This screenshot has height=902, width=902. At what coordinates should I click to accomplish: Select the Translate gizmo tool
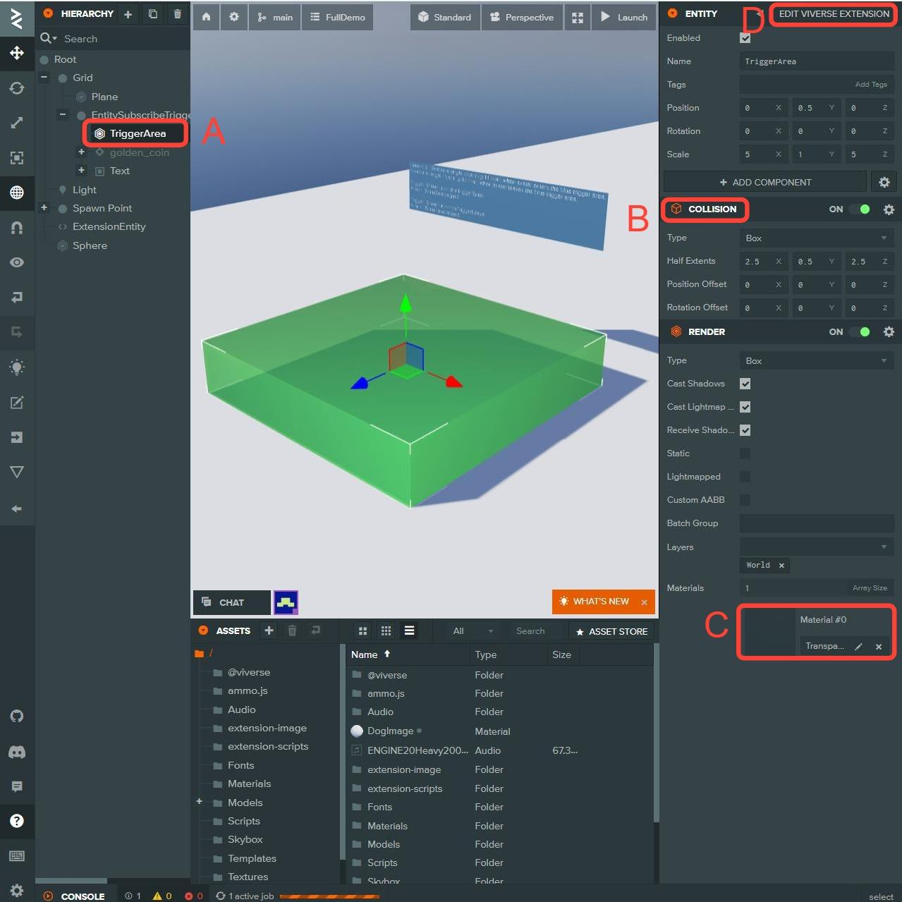(x=17, y=53)
